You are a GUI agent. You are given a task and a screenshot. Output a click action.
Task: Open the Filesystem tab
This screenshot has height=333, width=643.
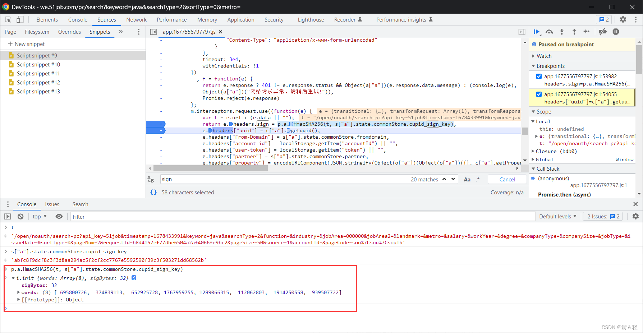[x=37, y=32]
